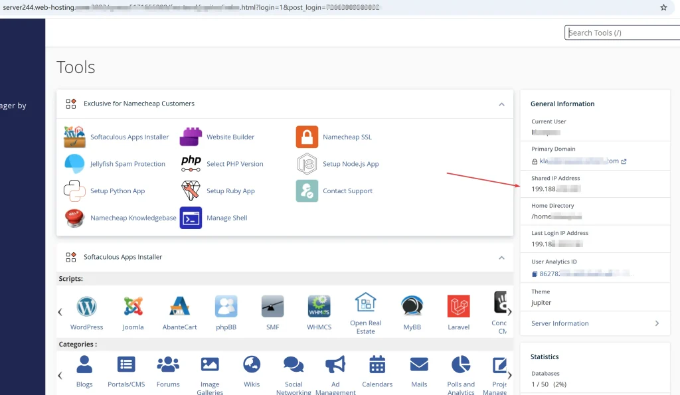Select the WHMCS script icon
Viewport: 680px width, 395px height.
[x=319, y=307]
